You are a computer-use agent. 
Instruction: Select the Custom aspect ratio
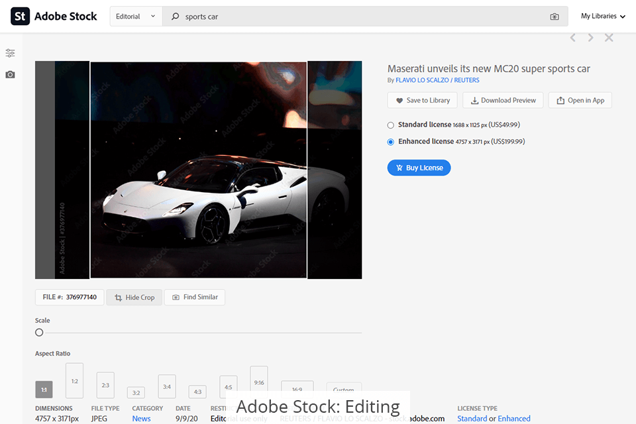[x=344, y=388]
